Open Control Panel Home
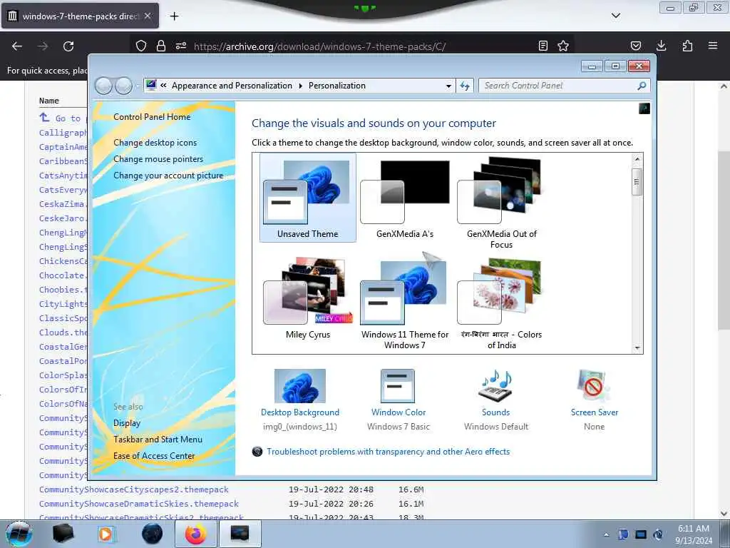The height and width of the screenshot is (548, 730). click(x=152, y=117)
